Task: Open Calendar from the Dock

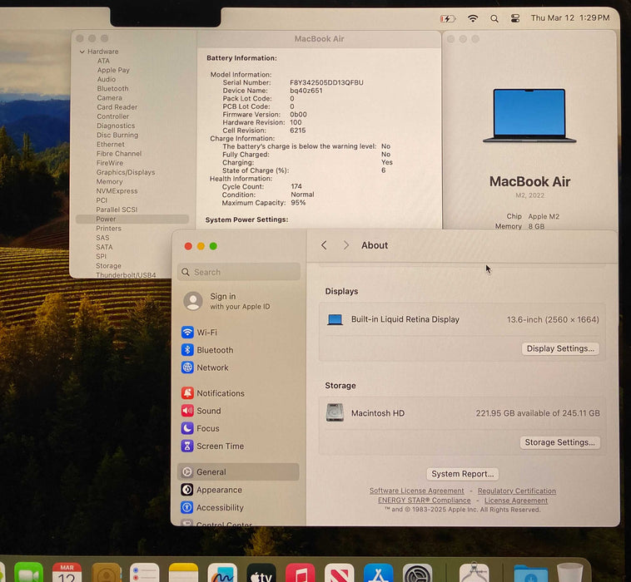Action: click(x=67, y=573)
